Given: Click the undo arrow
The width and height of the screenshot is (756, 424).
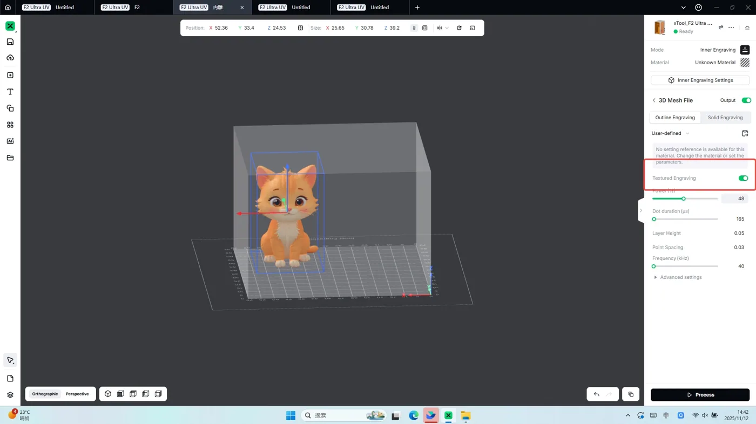Looking at the screenshot, I should [597, 394].
